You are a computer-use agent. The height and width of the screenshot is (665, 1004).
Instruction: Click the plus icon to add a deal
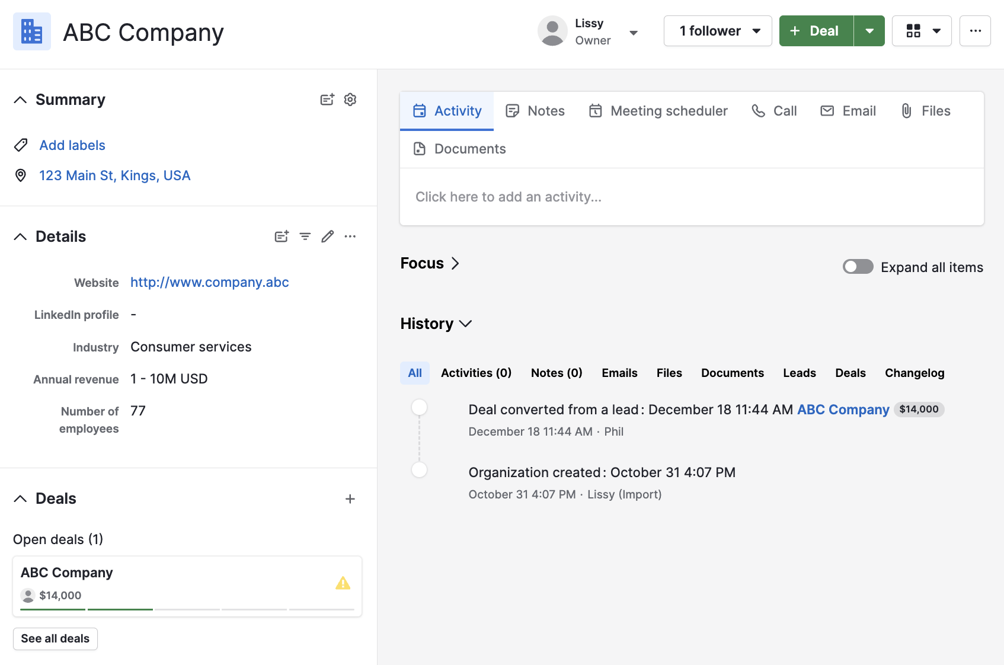coord(350,499)
